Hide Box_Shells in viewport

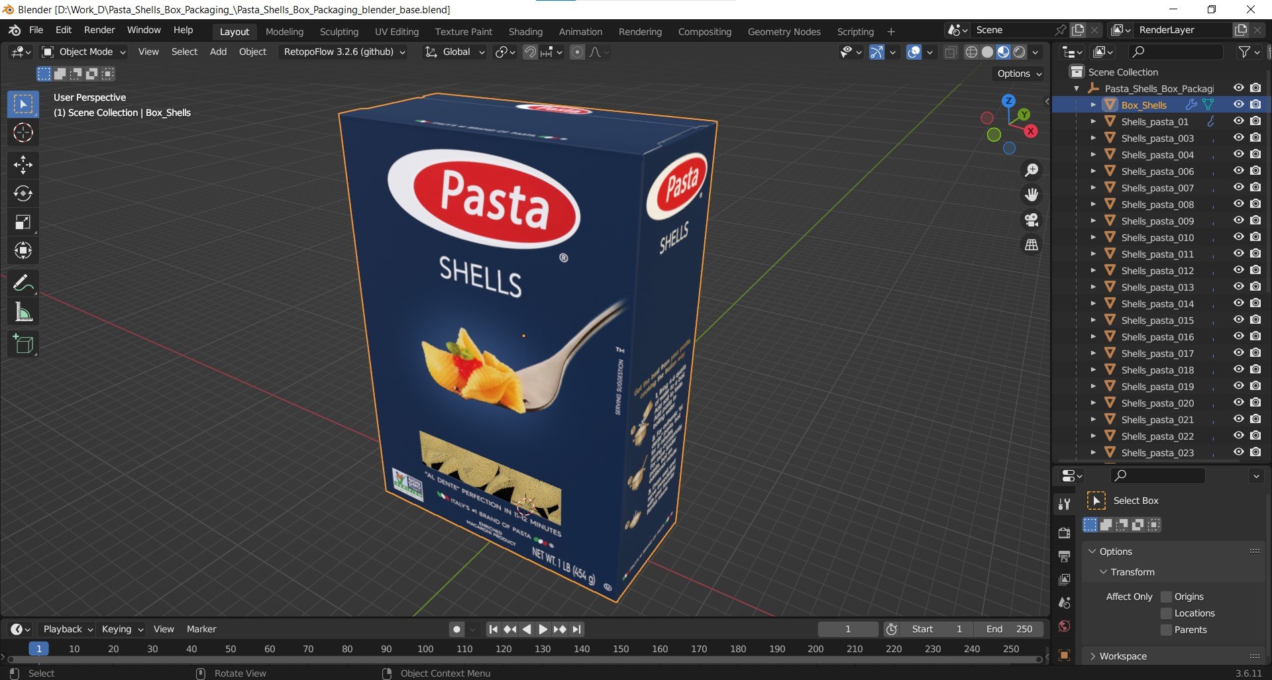click(1238, 105)
